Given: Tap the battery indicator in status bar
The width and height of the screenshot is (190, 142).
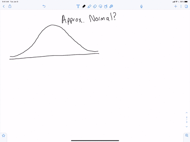Looking at the screenshot, I should click(186, 2).
